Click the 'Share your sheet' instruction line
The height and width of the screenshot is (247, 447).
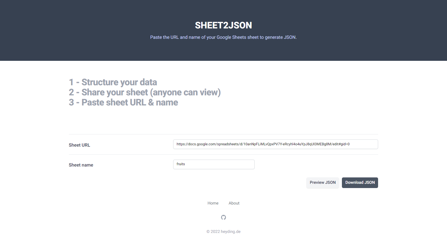145,92
